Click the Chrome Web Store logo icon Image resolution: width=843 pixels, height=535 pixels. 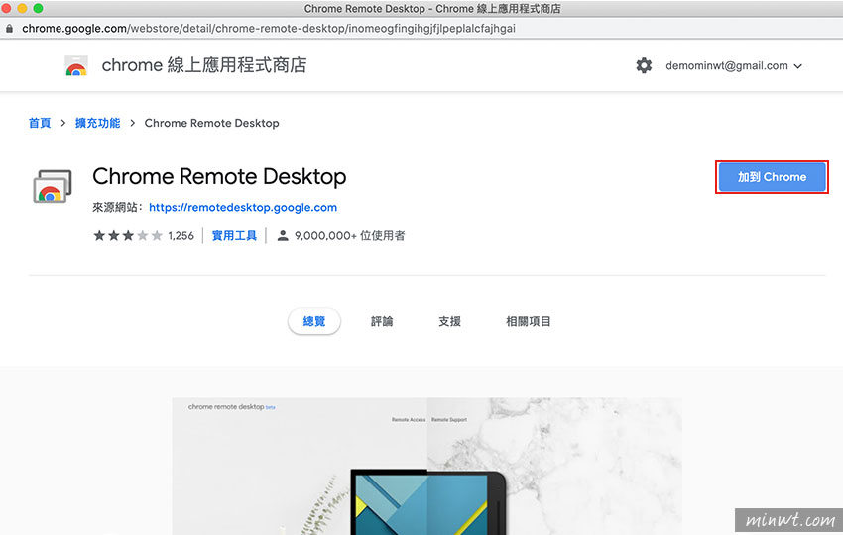[x=75, y=65]
